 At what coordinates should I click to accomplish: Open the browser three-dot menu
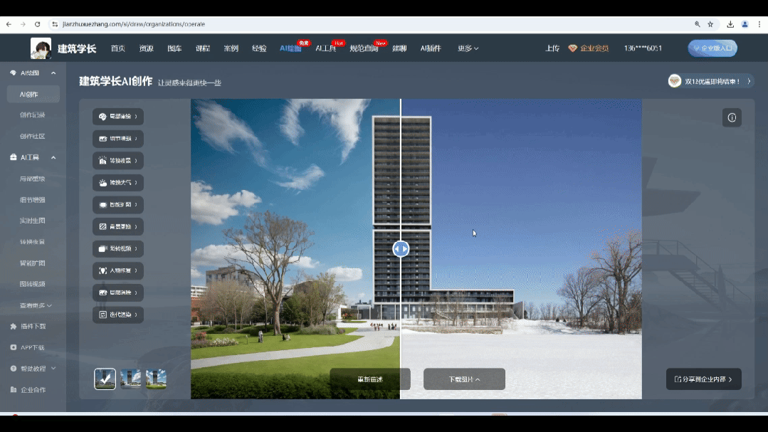tap(759, 24)
